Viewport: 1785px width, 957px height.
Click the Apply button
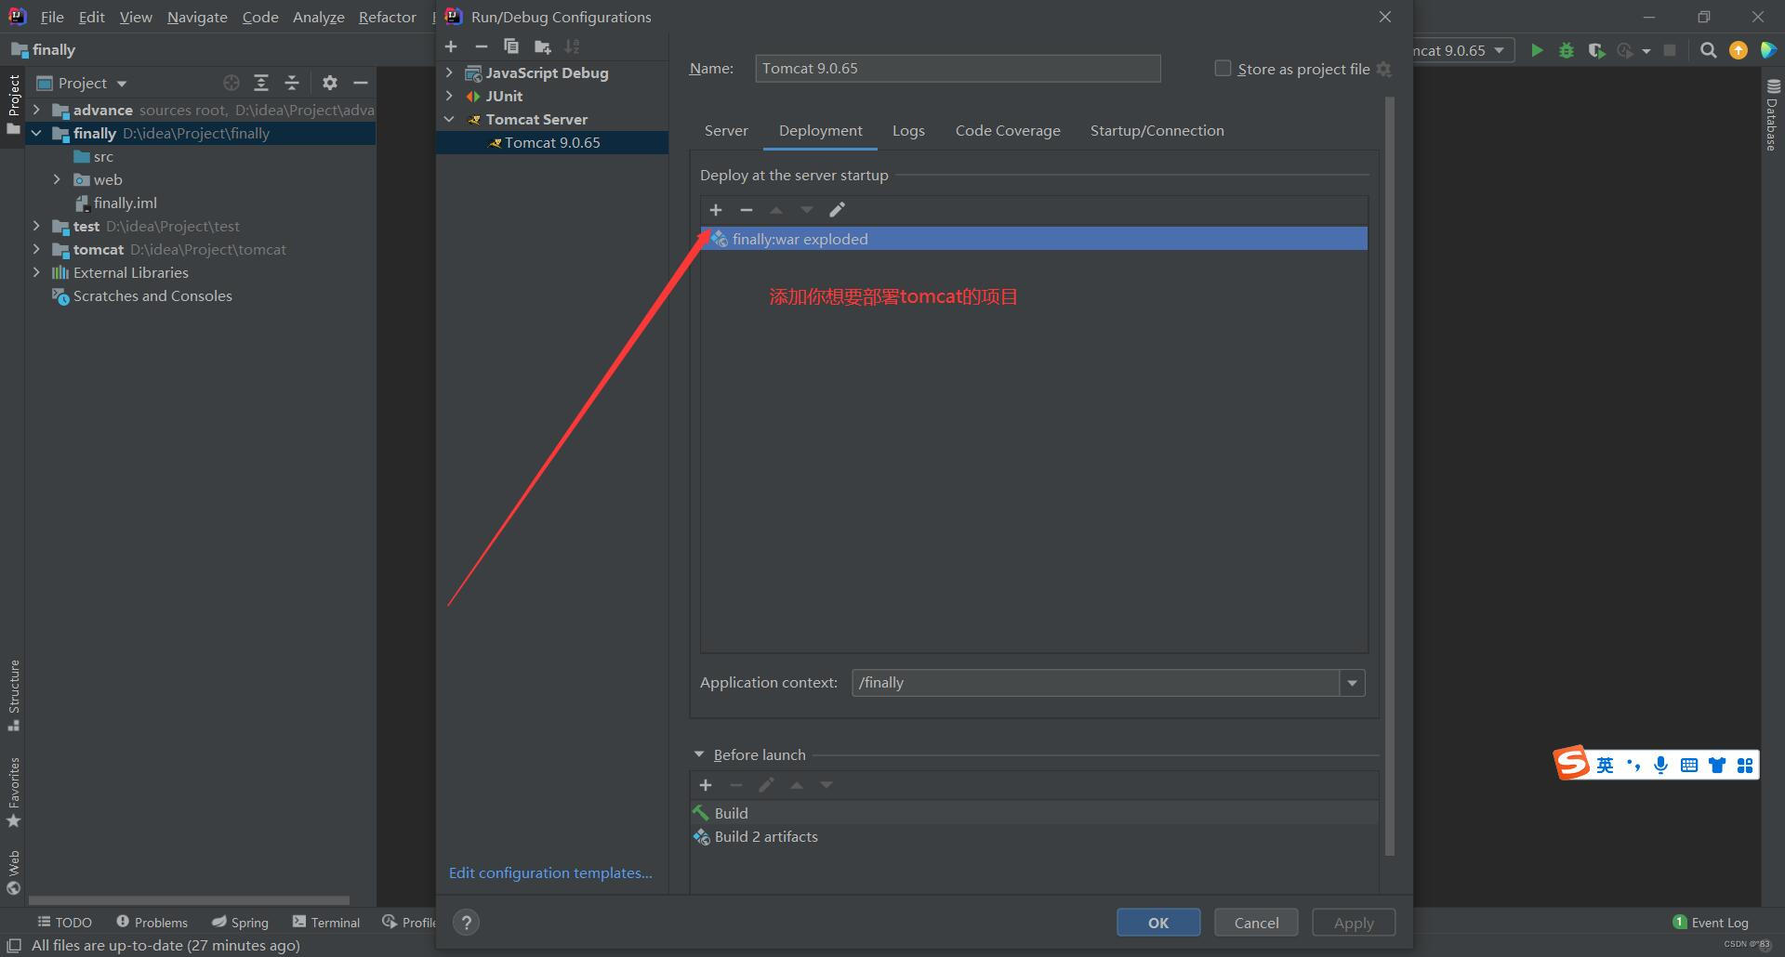[1354, 923]
